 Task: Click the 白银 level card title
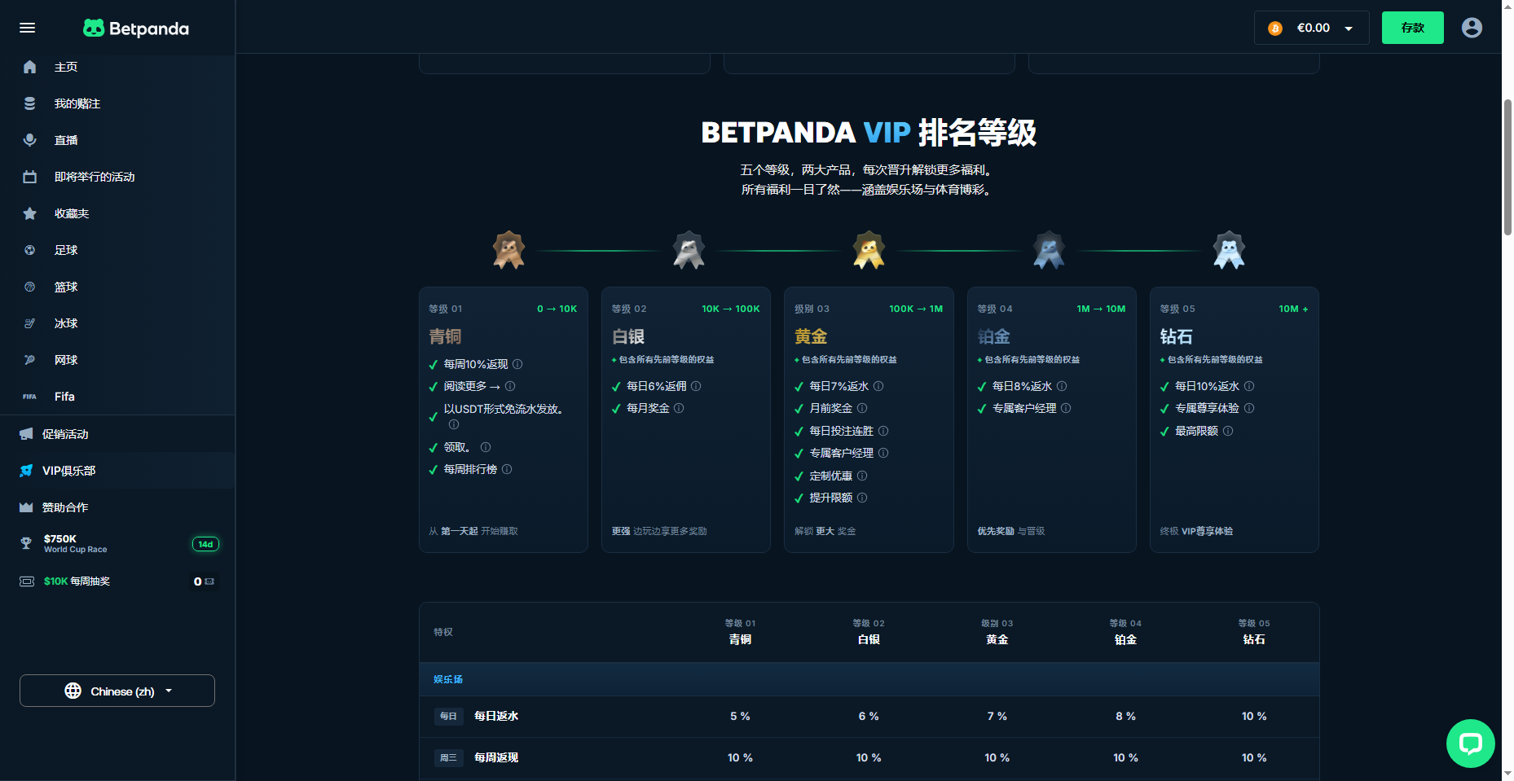tap(628, 336)
